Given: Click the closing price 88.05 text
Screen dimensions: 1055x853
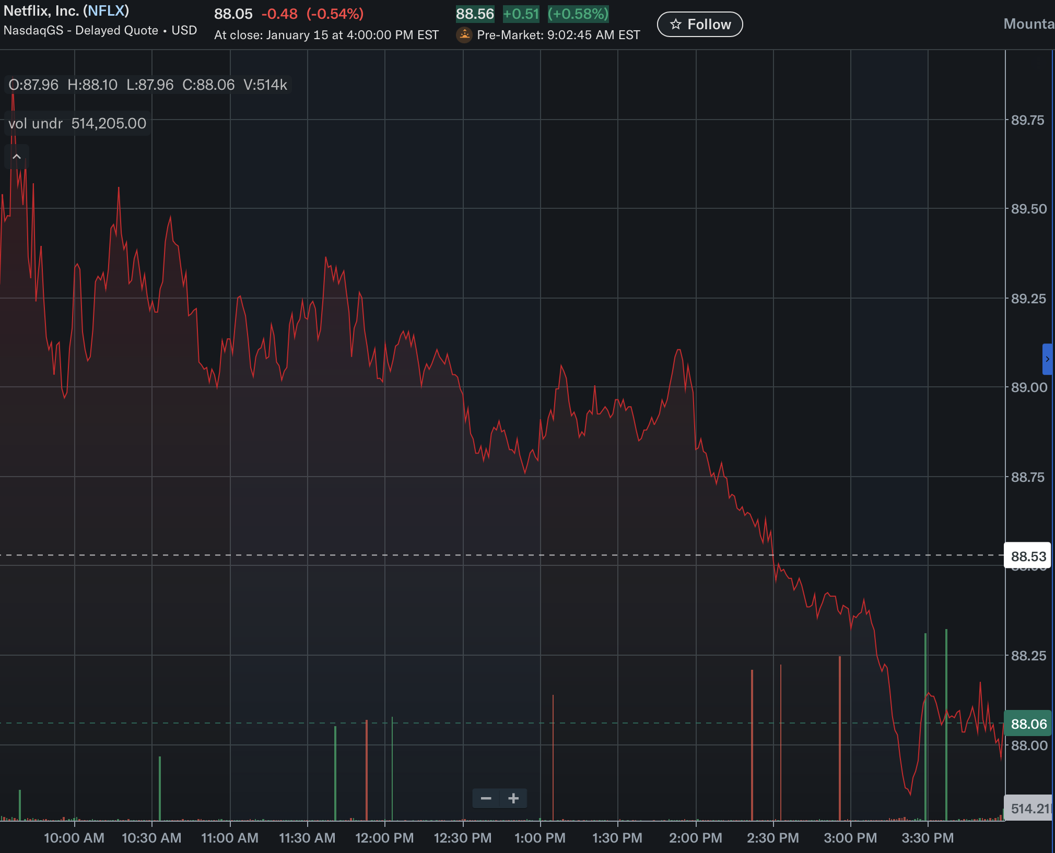Looking at the screenshot, I should pyautogui.click(x=233, y=14).
